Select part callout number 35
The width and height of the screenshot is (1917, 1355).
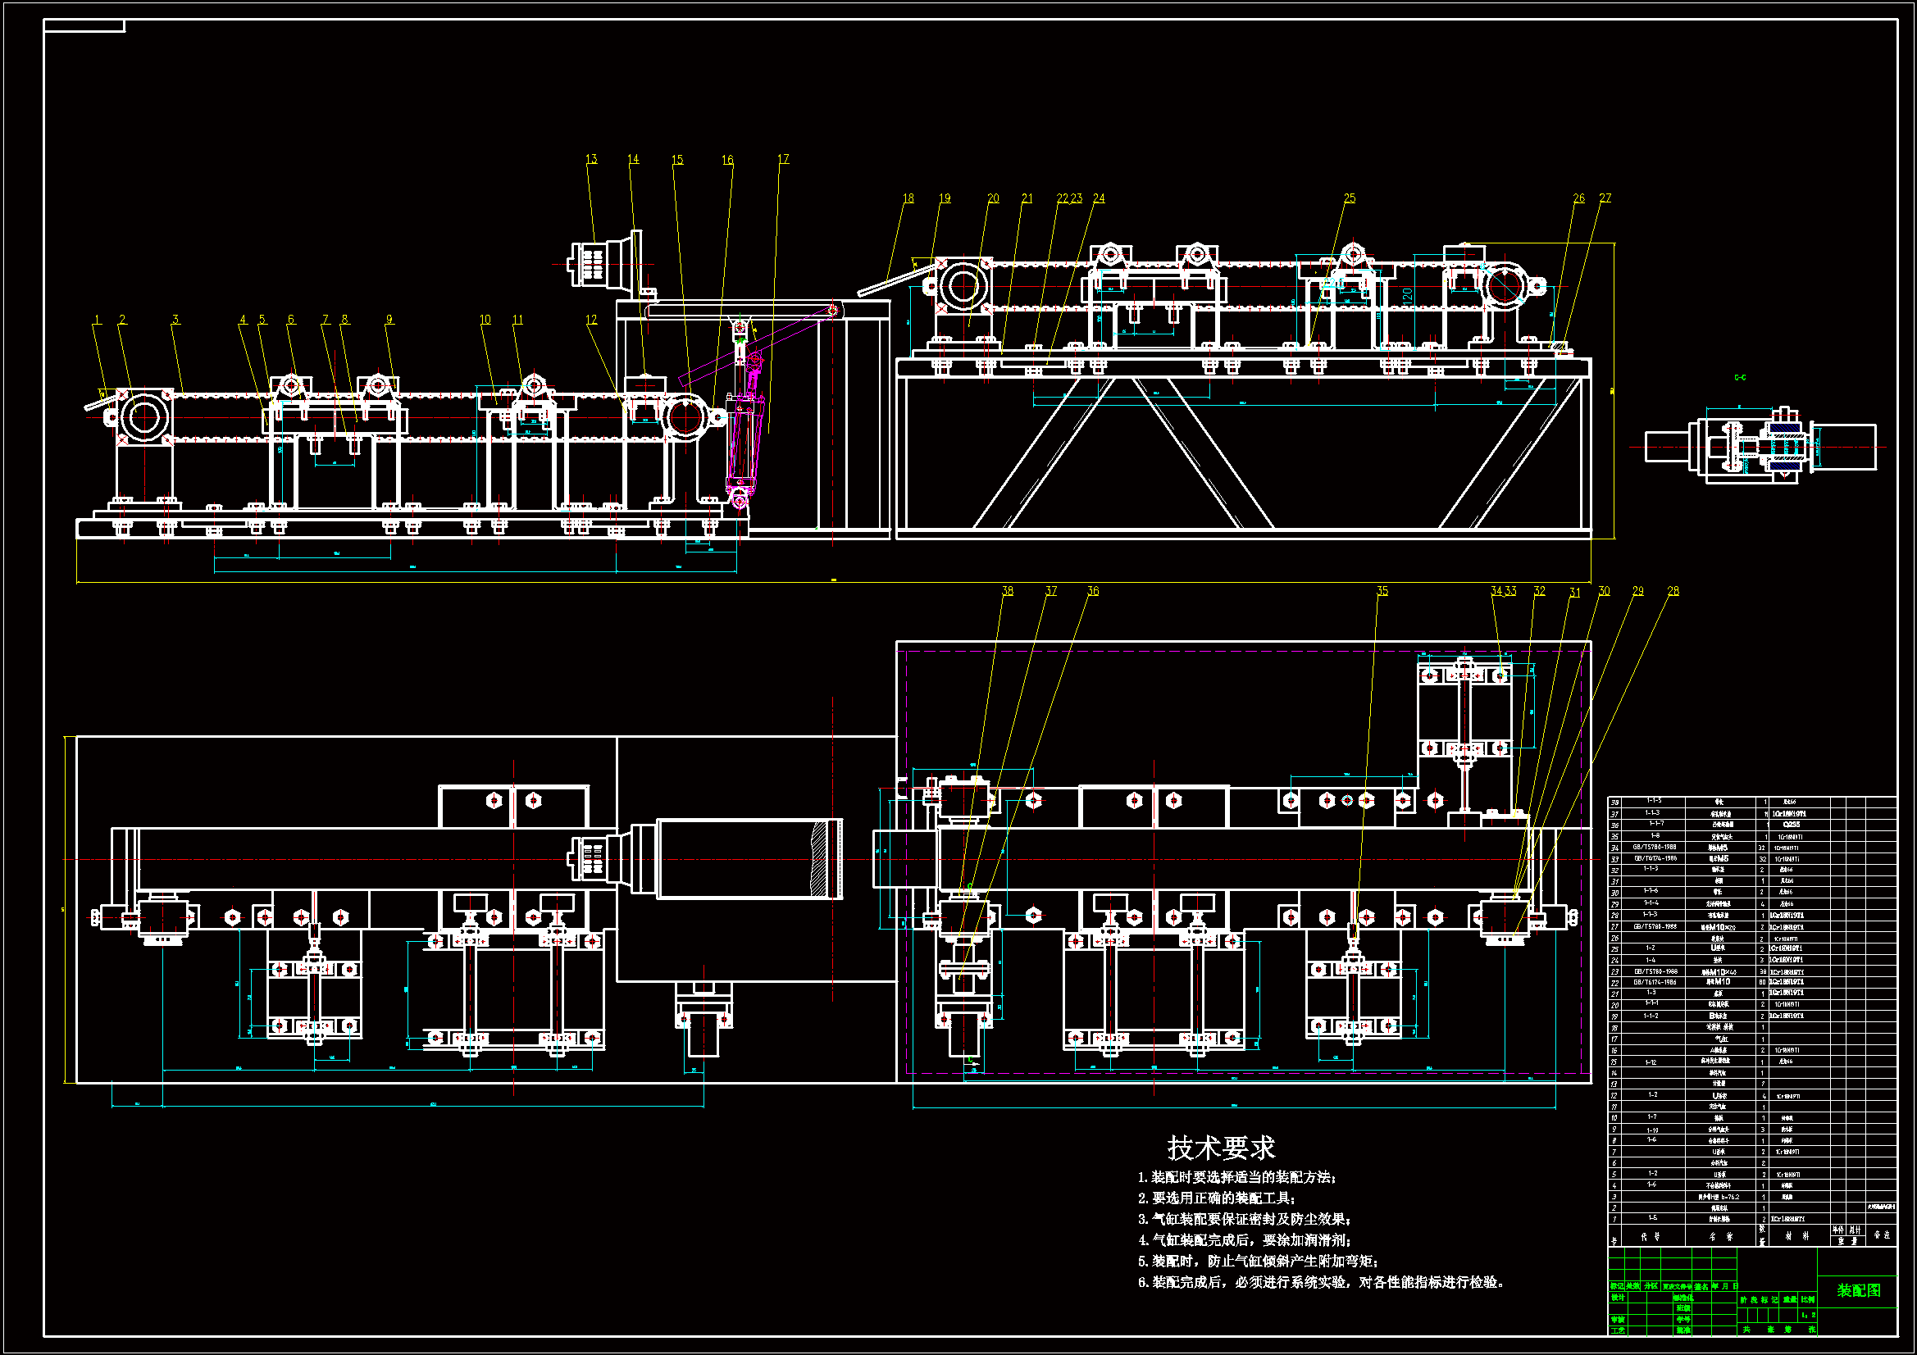1382,591
